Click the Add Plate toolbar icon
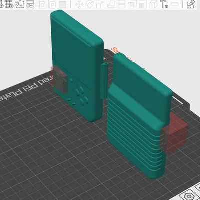This screenshot has height=200, width=200. 9,4
